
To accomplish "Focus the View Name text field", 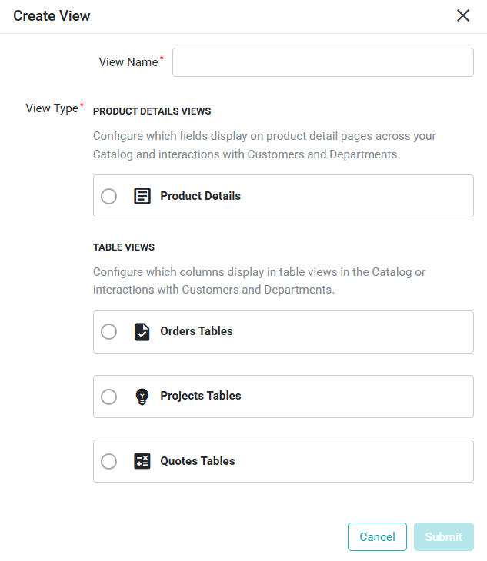I will (323, 62).
